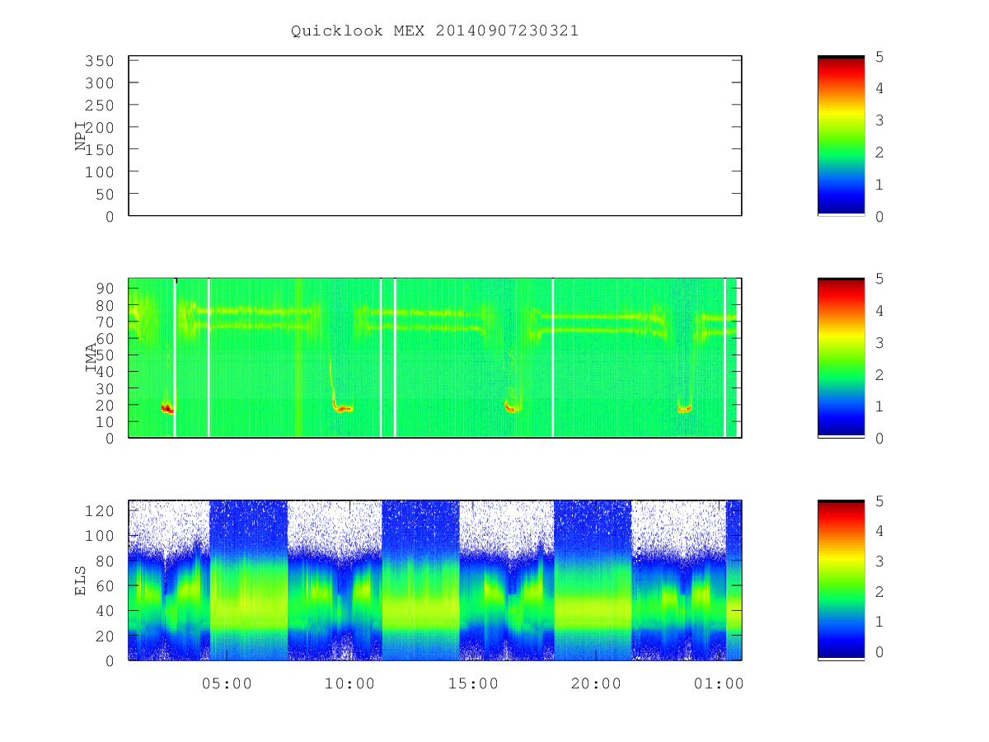Click the ELS axis label
The height and width of the screenshot is (742, 989).
81,580
